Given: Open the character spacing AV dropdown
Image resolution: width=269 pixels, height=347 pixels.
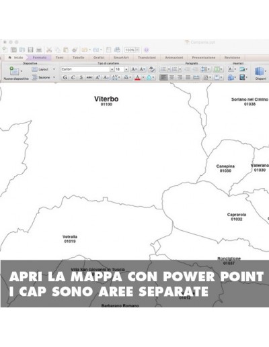Looking at the screenshot, I should coord(116,77).
